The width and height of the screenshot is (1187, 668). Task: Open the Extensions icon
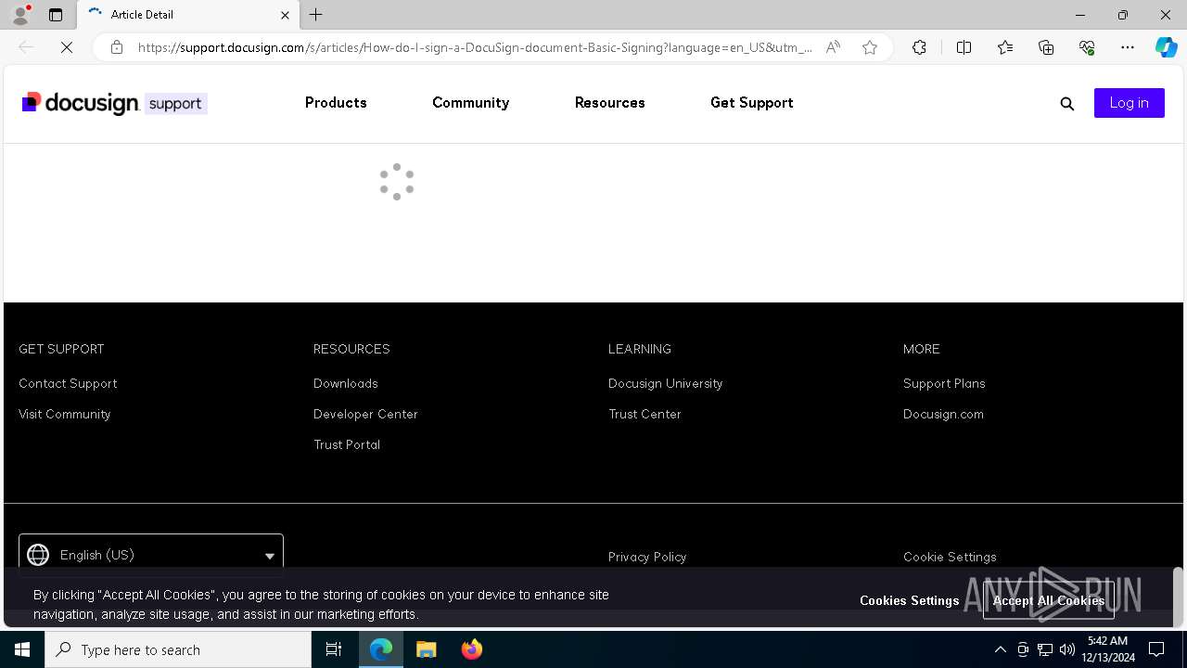919,47
